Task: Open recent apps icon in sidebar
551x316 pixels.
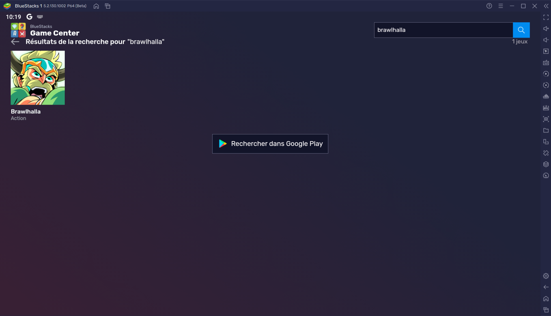Action: point(546,310)
